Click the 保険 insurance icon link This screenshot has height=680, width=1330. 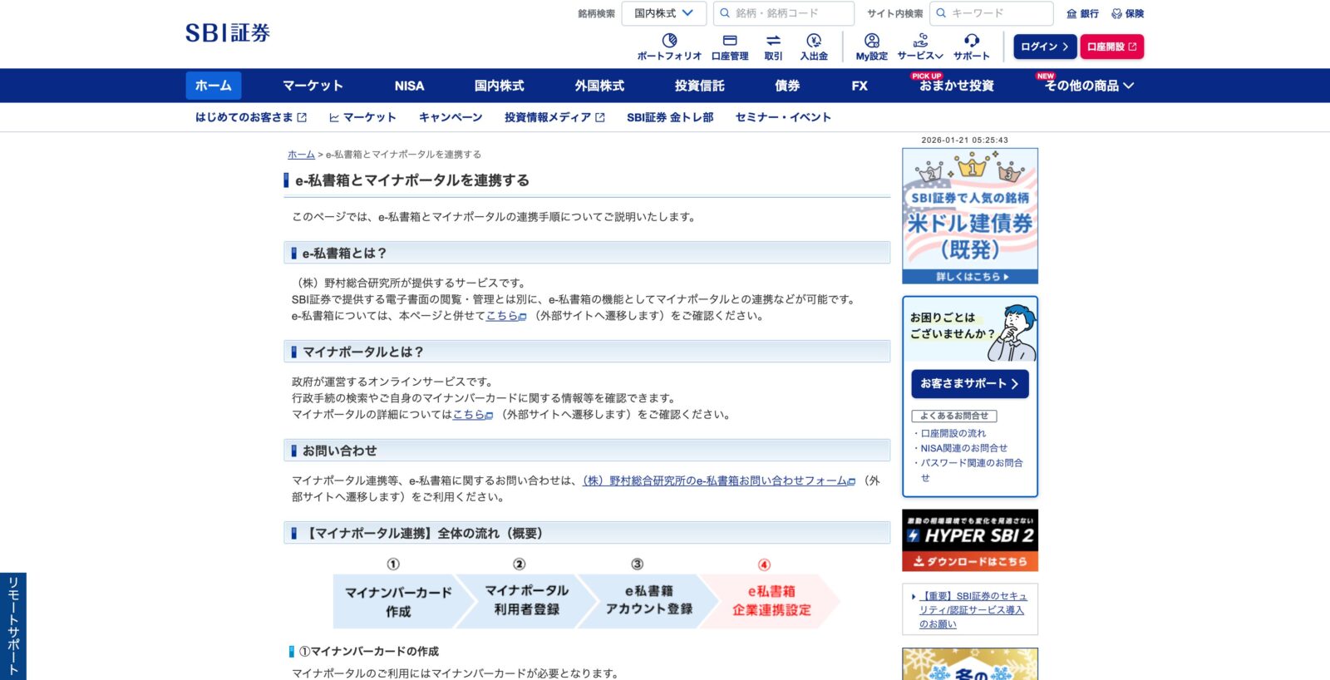coord(1128,13)
